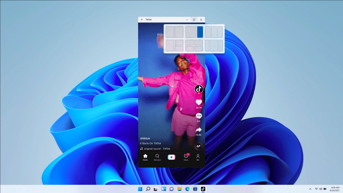The height and width of the screenshot is (193, 343).
Task: Snap to tall left zone of three-zone layout
Action: tap(170, 45)
